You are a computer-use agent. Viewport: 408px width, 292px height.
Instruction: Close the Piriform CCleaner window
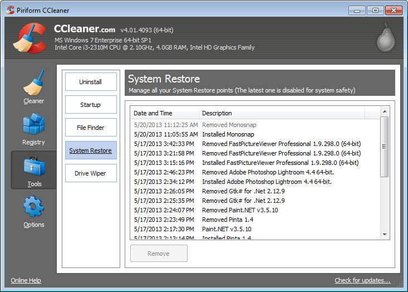[x=394, y=11]
